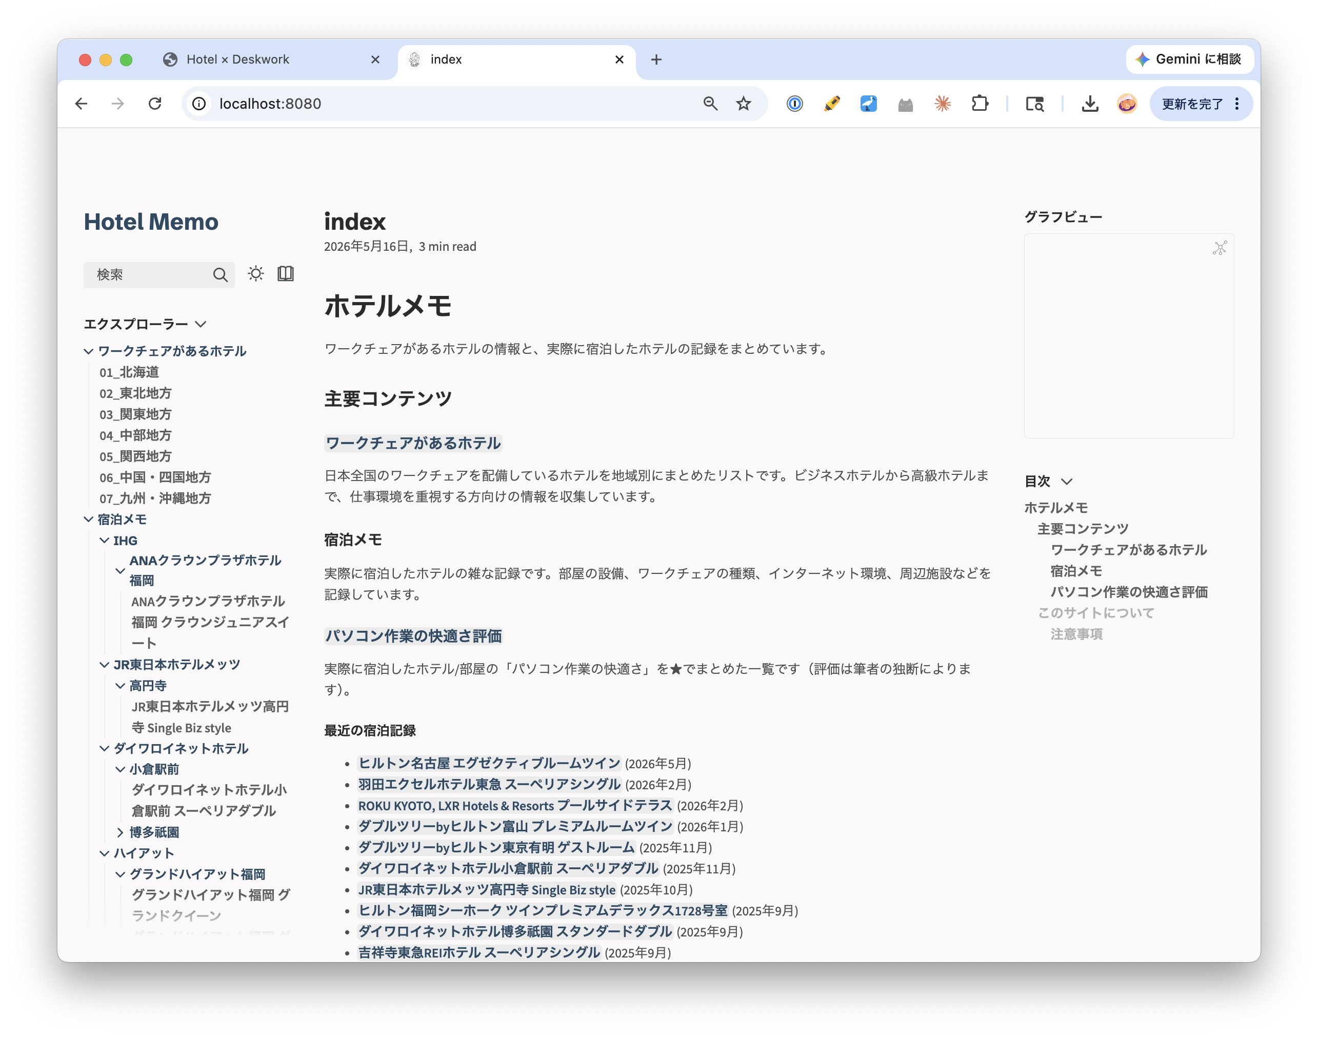Jump to 主要コンテンツ in table of contents

pos(1083,529)
